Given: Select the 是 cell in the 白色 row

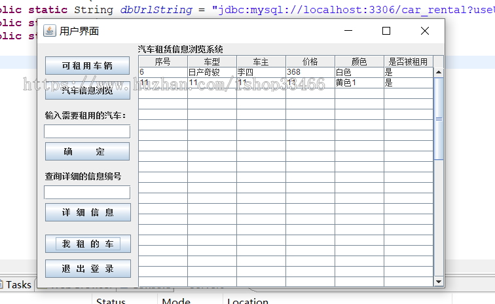Looking at the screenshot, I should click(409, 72).
